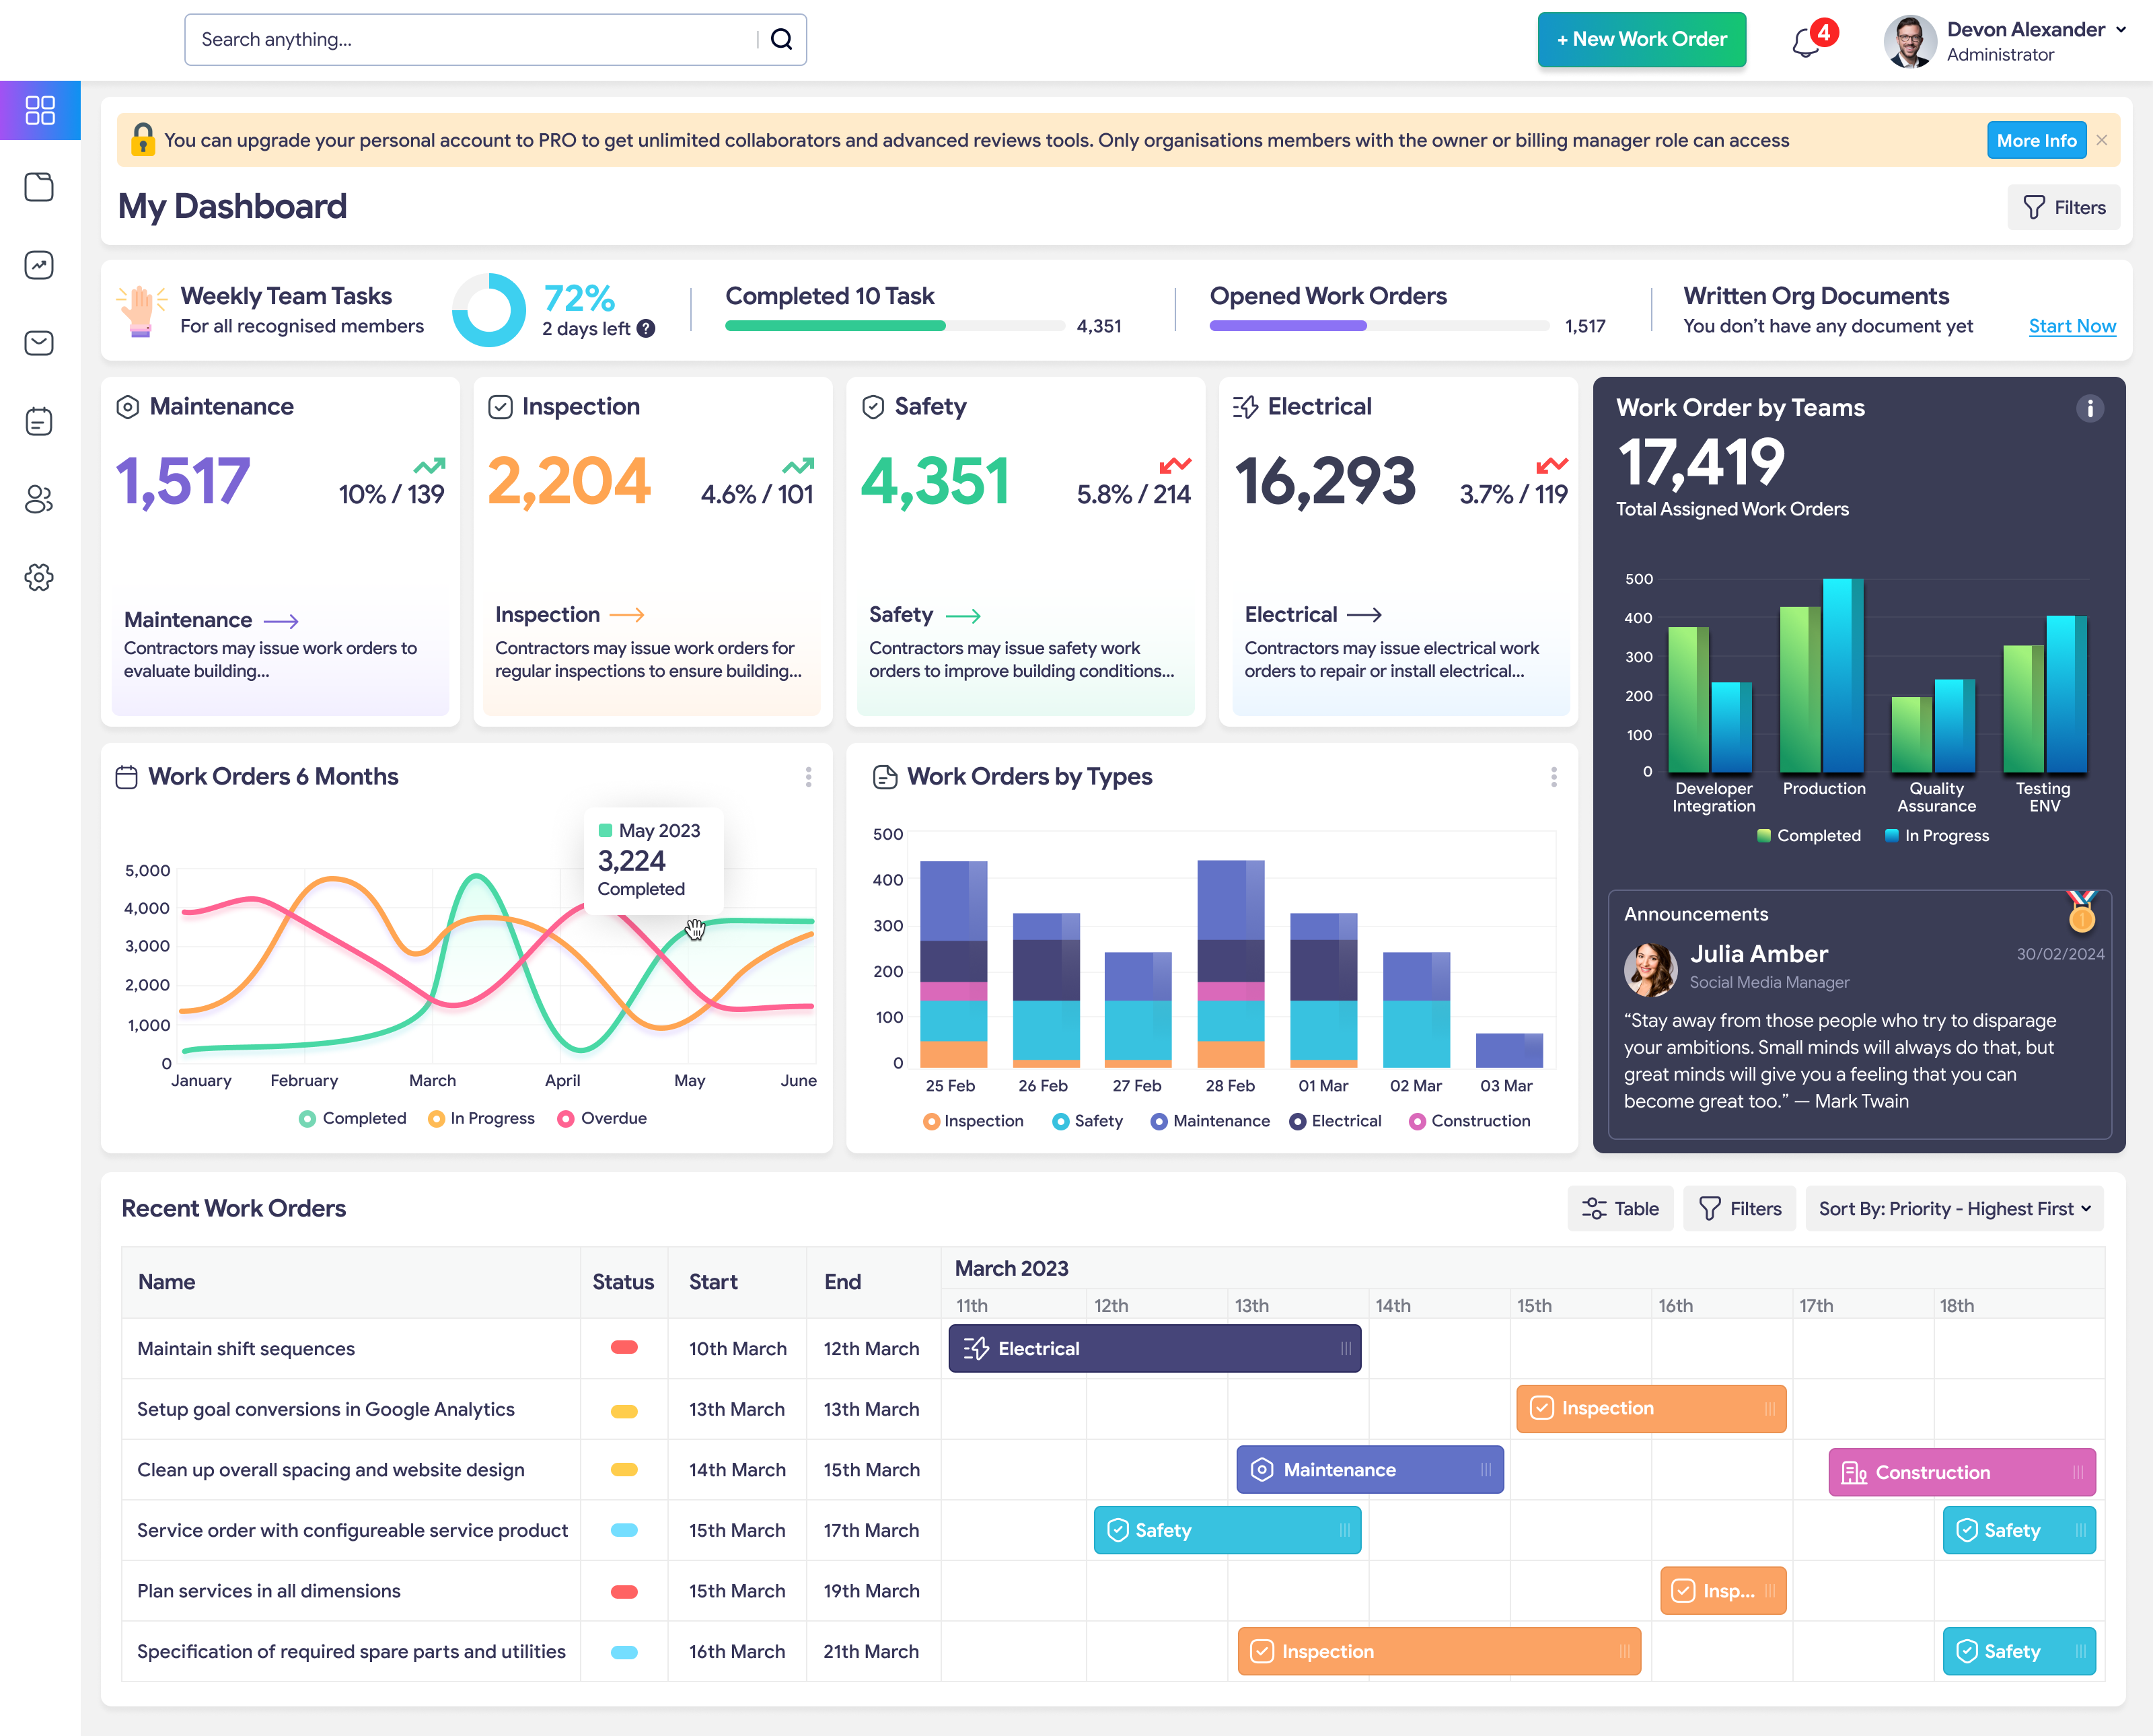The image size is (2153, 1736).
Task: Click the Production bar group in Teams chart
Action: pyautogui.click(x=1822, y=675)
